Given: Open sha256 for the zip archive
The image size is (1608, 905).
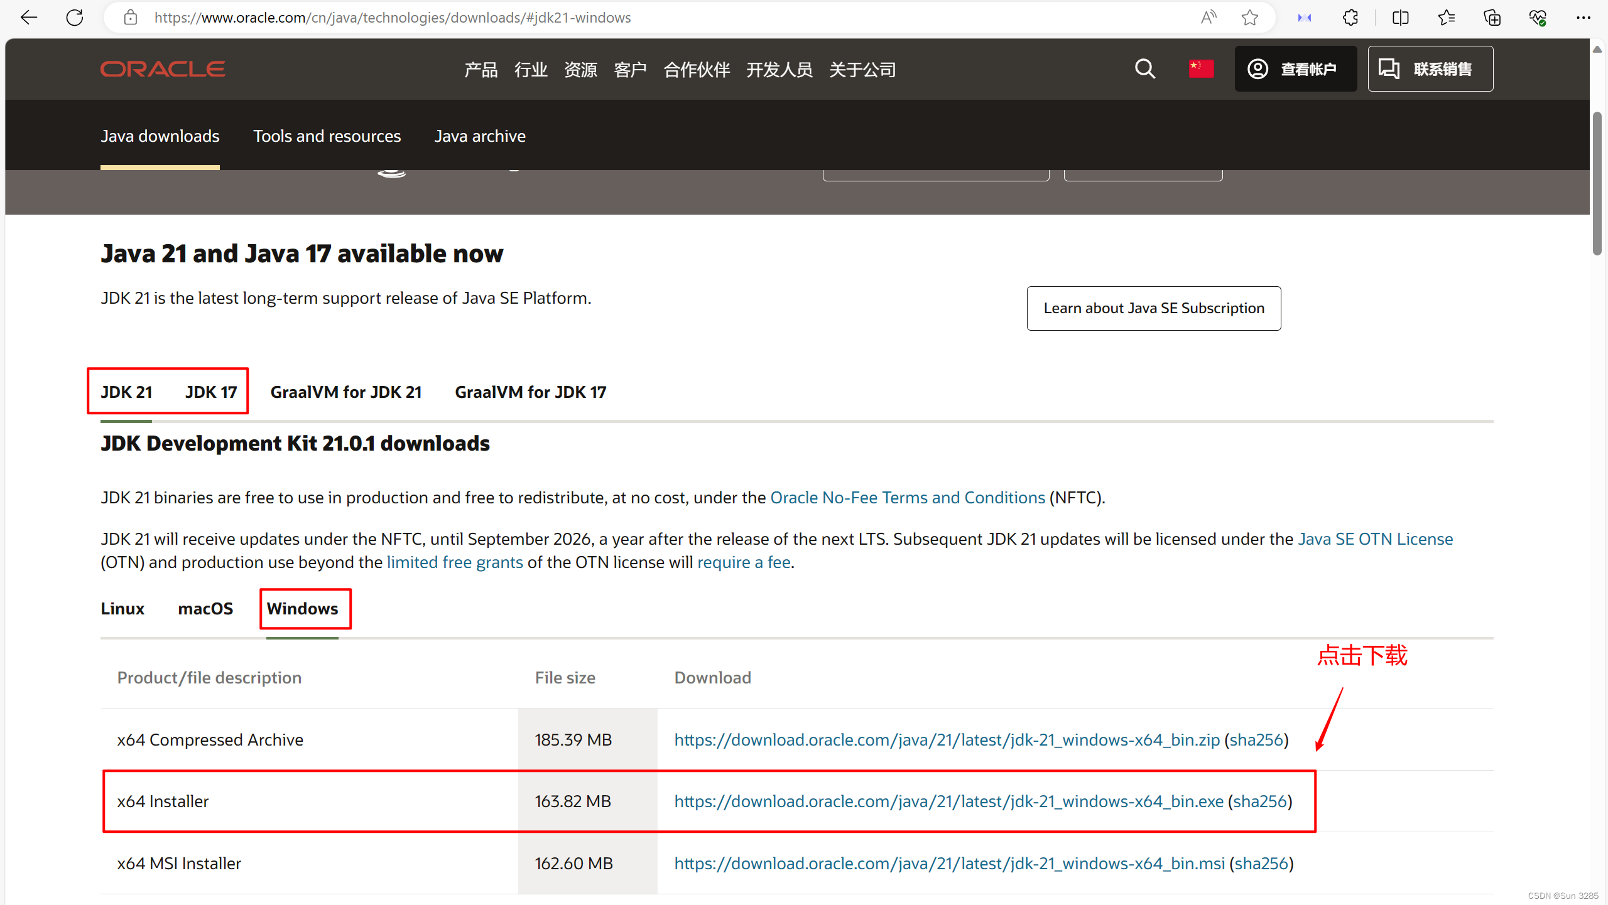Looking at the screenshot, I should click(x=1256, y=740).
